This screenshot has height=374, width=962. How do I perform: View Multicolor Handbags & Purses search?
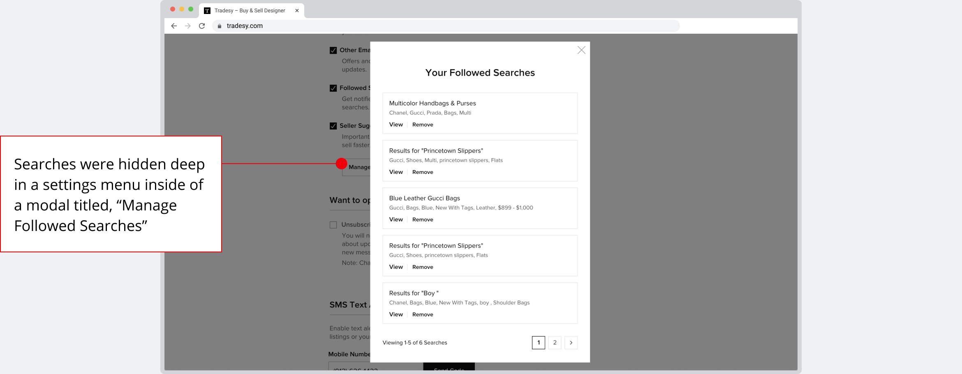click(x=396, y=125)
